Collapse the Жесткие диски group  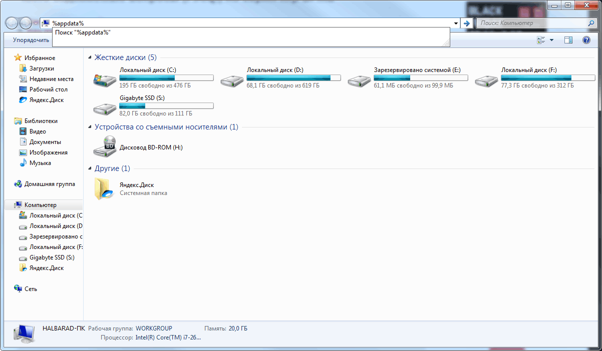point(90,57)
